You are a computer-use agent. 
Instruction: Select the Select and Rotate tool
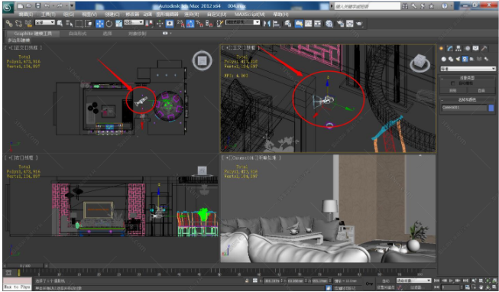coord(109,24)
